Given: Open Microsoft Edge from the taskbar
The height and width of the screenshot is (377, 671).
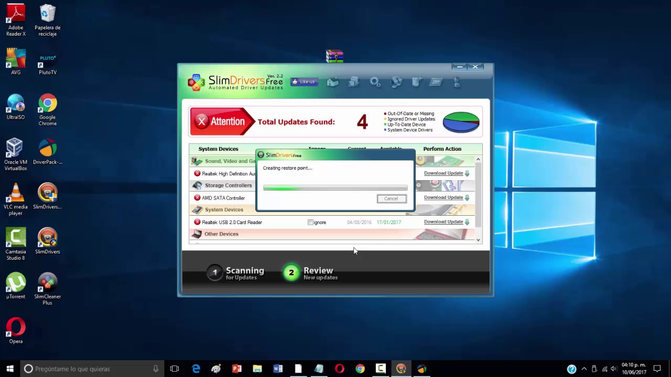Looking at the screenshot, I should 196,369.
